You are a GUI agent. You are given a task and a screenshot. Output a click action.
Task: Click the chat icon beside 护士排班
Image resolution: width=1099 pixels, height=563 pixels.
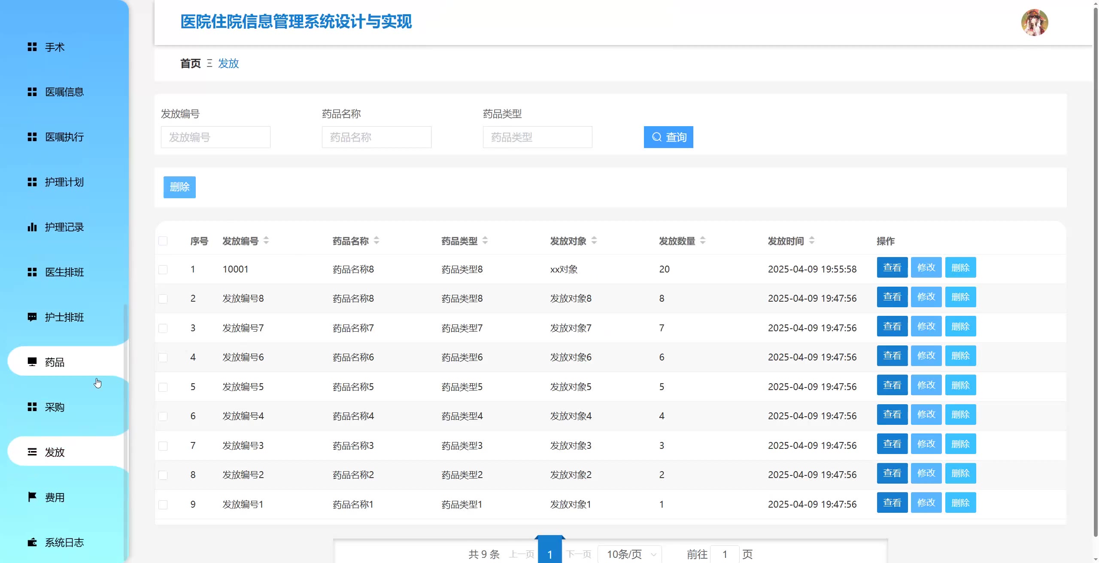tap(32, 317)
